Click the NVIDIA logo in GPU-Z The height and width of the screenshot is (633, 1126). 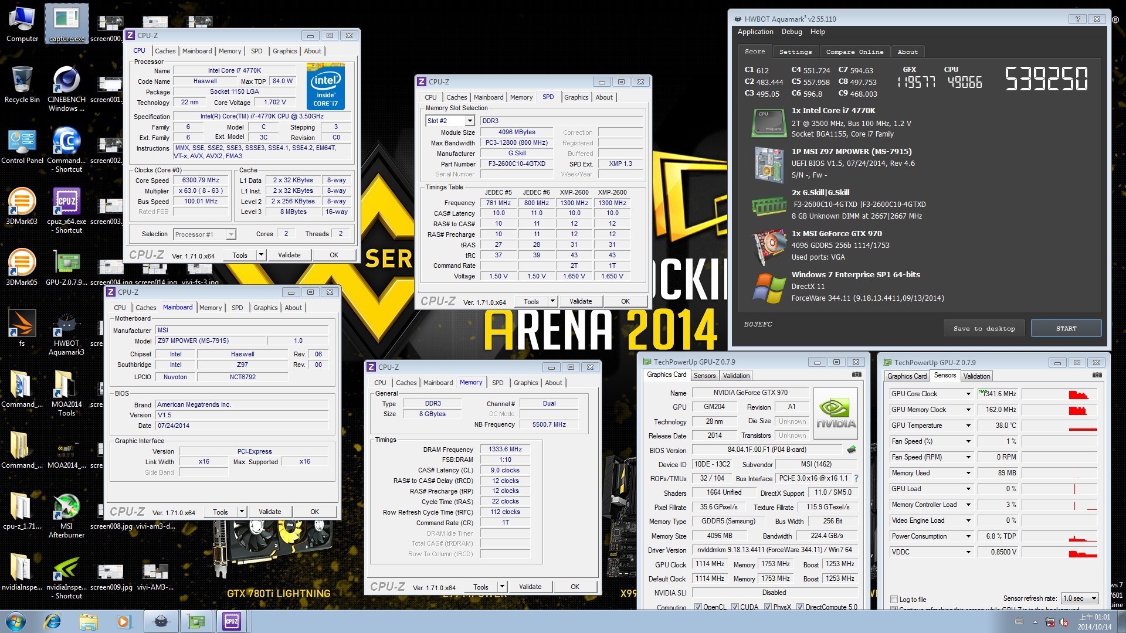[836, 413]
